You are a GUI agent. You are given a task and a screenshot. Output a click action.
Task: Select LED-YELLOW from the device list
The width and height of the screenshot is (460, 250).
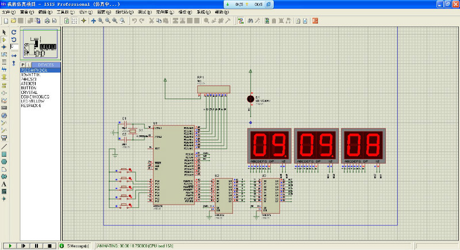pyautogui.click(x=33, y=101)
